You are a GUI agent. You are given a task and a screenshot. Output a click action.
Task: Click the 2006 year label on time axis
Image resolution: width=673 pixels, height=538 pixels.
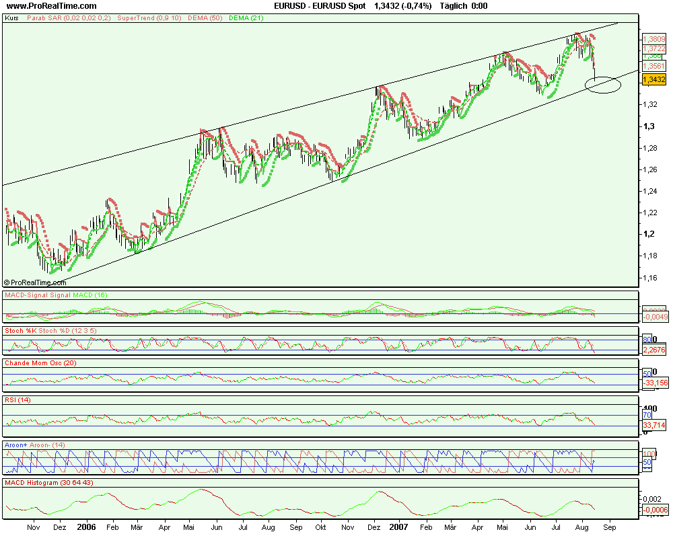(86, 527)
